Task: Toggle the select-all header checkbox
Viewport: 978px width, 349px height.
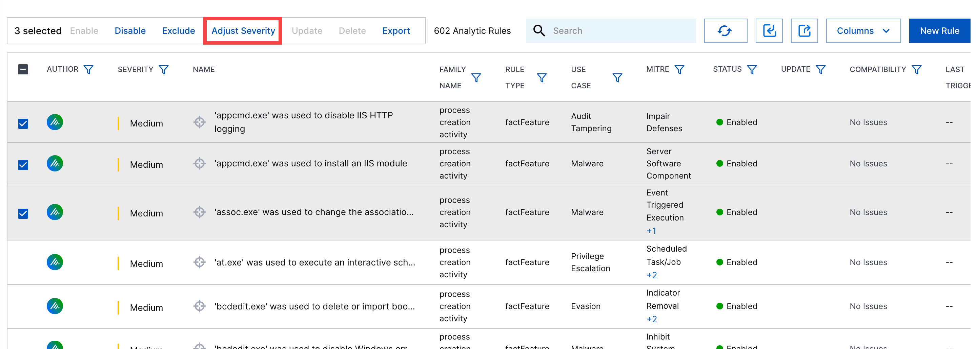Action: (23, 69)
